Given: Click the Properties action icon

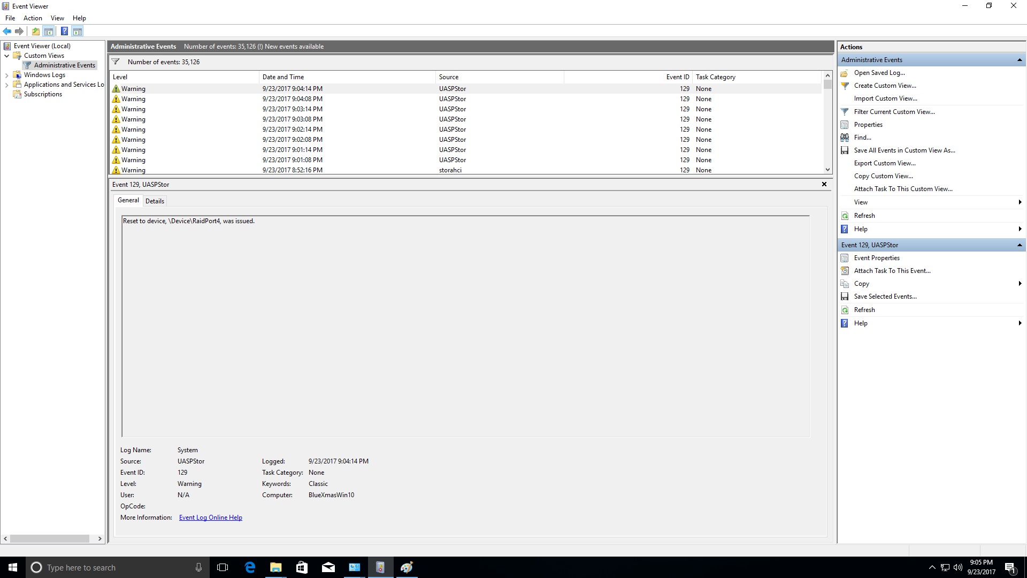Looking at the screenshot, I should (x=845, y=125).
